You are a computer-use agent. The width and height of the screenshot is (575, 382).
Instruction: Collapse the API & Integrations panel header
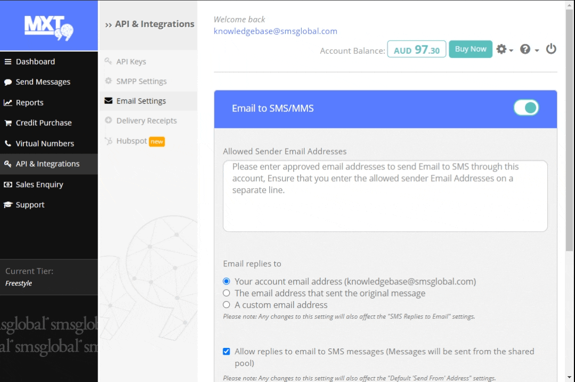click(149, 25)
